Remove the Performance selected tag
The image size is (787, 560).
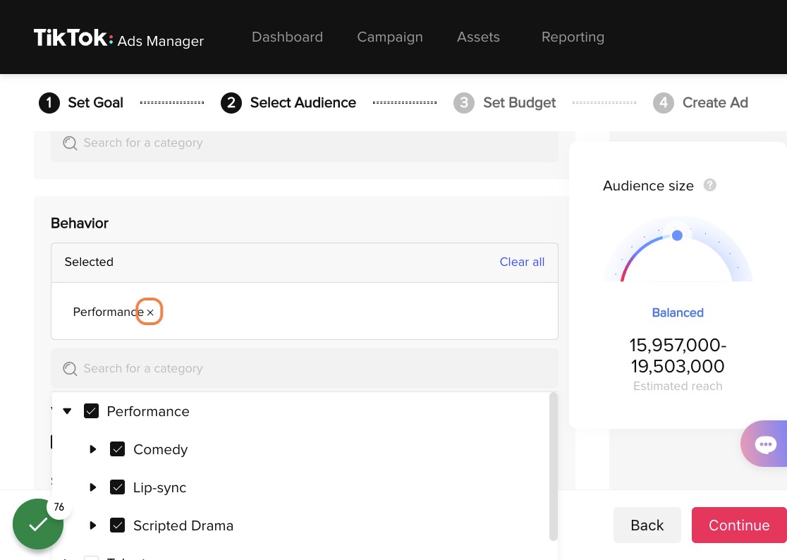click(x=150, y=312)
